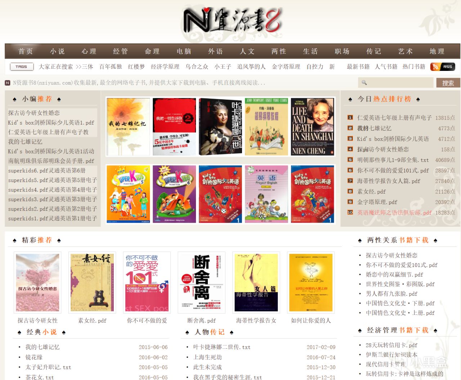This screenshot has height=380, width=461.
Task: Open rank 9 金字塔原理.pdf link
Action: click(x=377, y=202)
